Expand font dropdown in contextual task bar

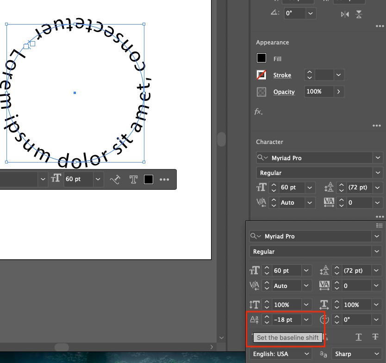pyautogui.click(x=43, y=179)
